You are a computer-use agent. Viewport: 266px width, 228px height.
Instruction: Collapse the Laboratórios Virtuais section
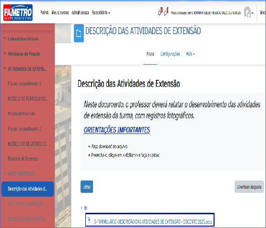point(5,38)
